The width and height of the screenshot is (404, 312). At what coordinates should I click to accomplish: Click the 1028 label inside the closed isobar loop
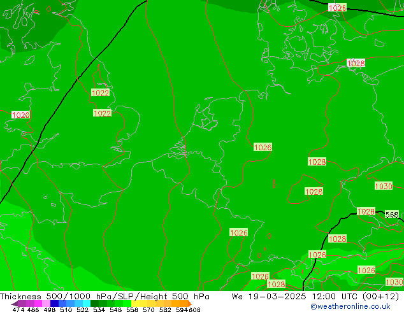(314, 192)
